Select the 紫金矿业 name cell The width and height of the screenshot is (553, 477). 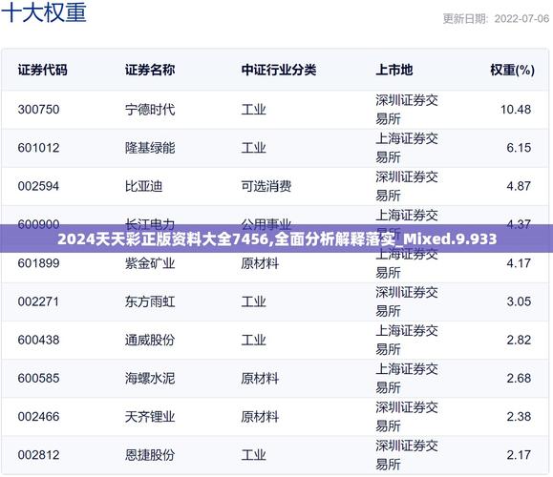150,263
